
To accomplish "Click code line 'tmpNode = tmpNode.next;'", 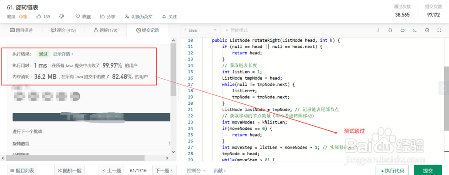I will coord(261,97).
